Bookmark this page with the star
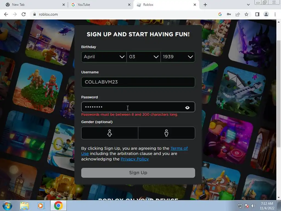281x211 pixels. click(246, 14)
